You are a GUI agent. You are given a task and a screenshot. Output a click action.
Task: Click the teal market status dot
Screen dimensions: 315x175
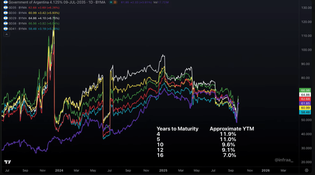(x=111, y=2)
